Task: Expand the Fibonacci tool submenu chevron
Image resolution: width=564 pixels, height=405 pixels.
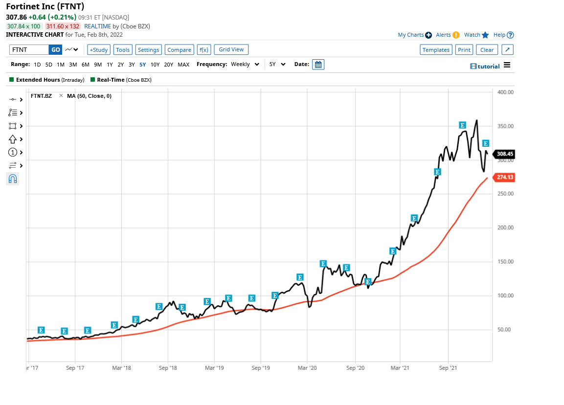Action: pos(21,113)
